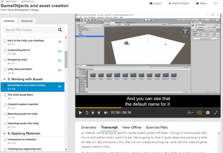Bookmark Importing assets into Unity lesson

[5, 124]
